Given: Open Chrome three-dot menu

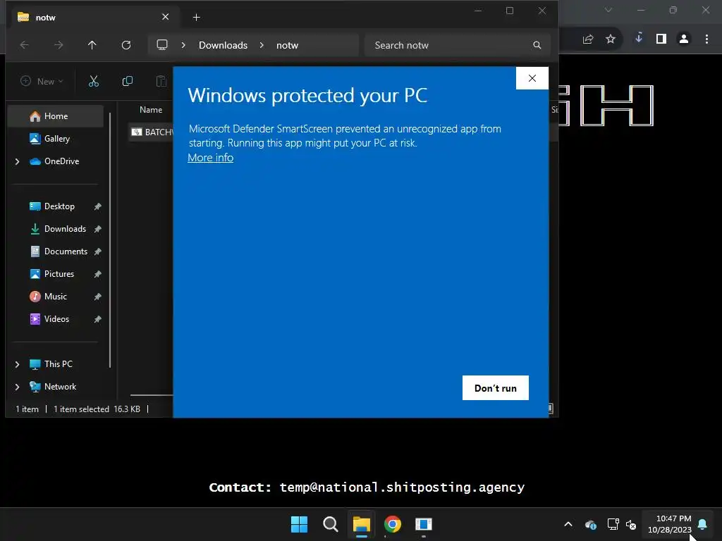Looking at the screenshot, I should click(706, 39).
